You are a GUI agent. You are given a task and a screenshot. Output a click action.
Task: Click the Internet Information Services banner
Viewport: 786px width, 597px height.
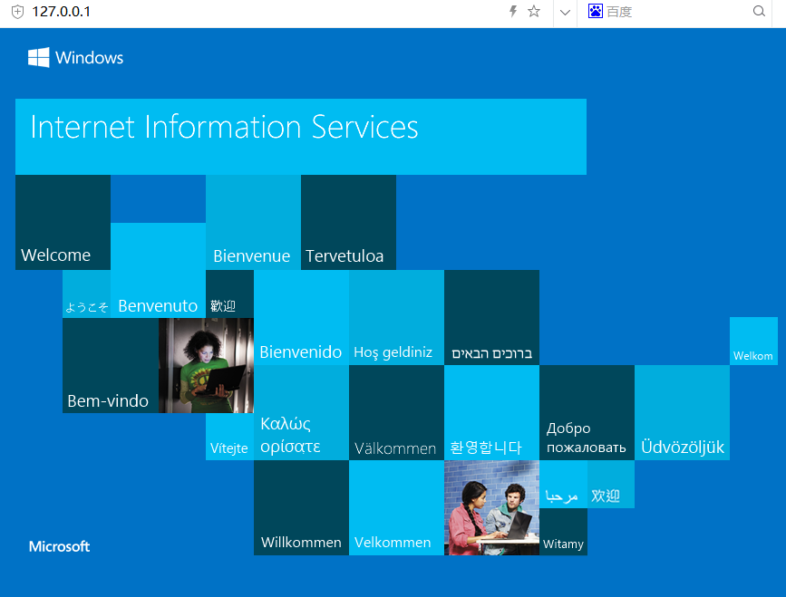pos(300,136)
